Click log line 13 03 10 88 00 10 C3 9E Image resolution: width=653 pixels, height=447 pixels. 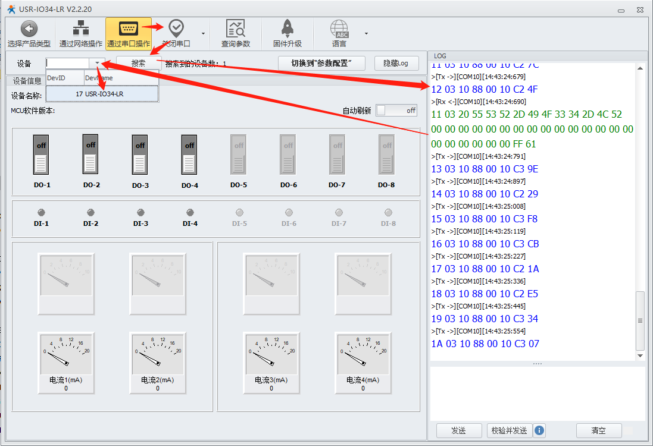(485, 169)
